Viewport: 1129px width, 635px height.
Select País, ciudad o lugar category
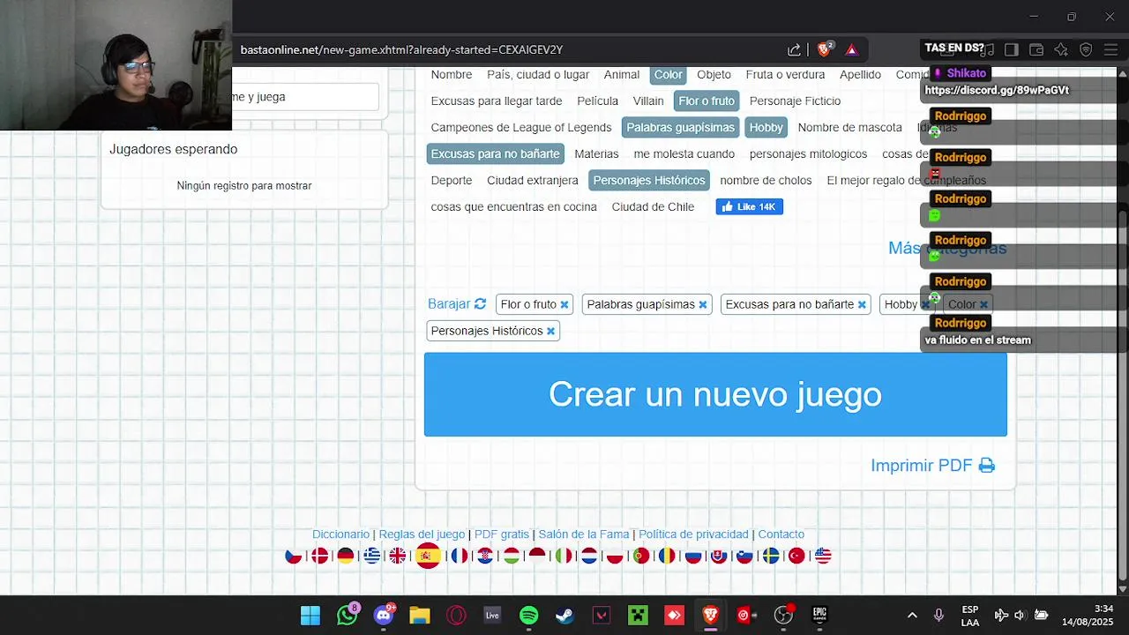[x=538, y=75]
